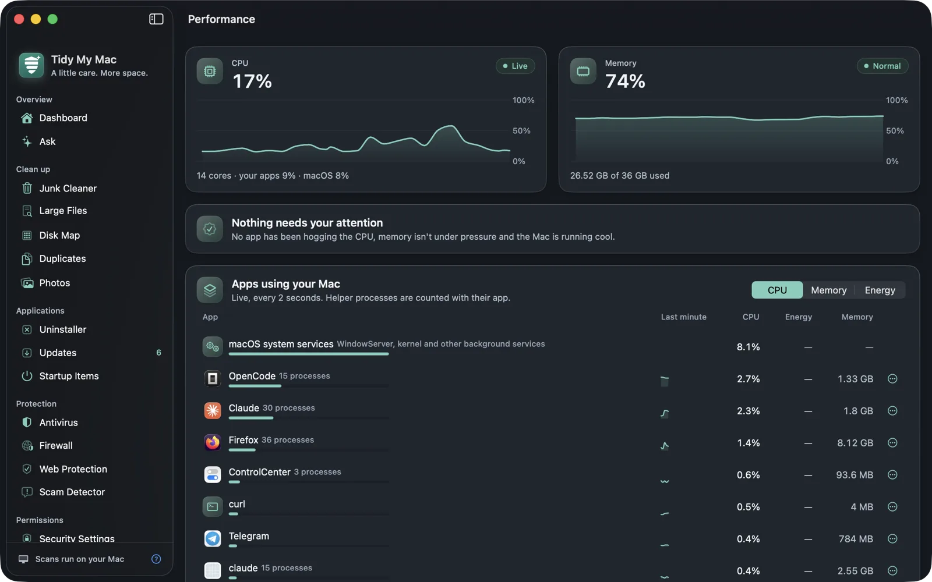This screenshot has height=582, width=932.
Task: Click the Uninstaller sidebar icon
Action: [x=27, y=329]
